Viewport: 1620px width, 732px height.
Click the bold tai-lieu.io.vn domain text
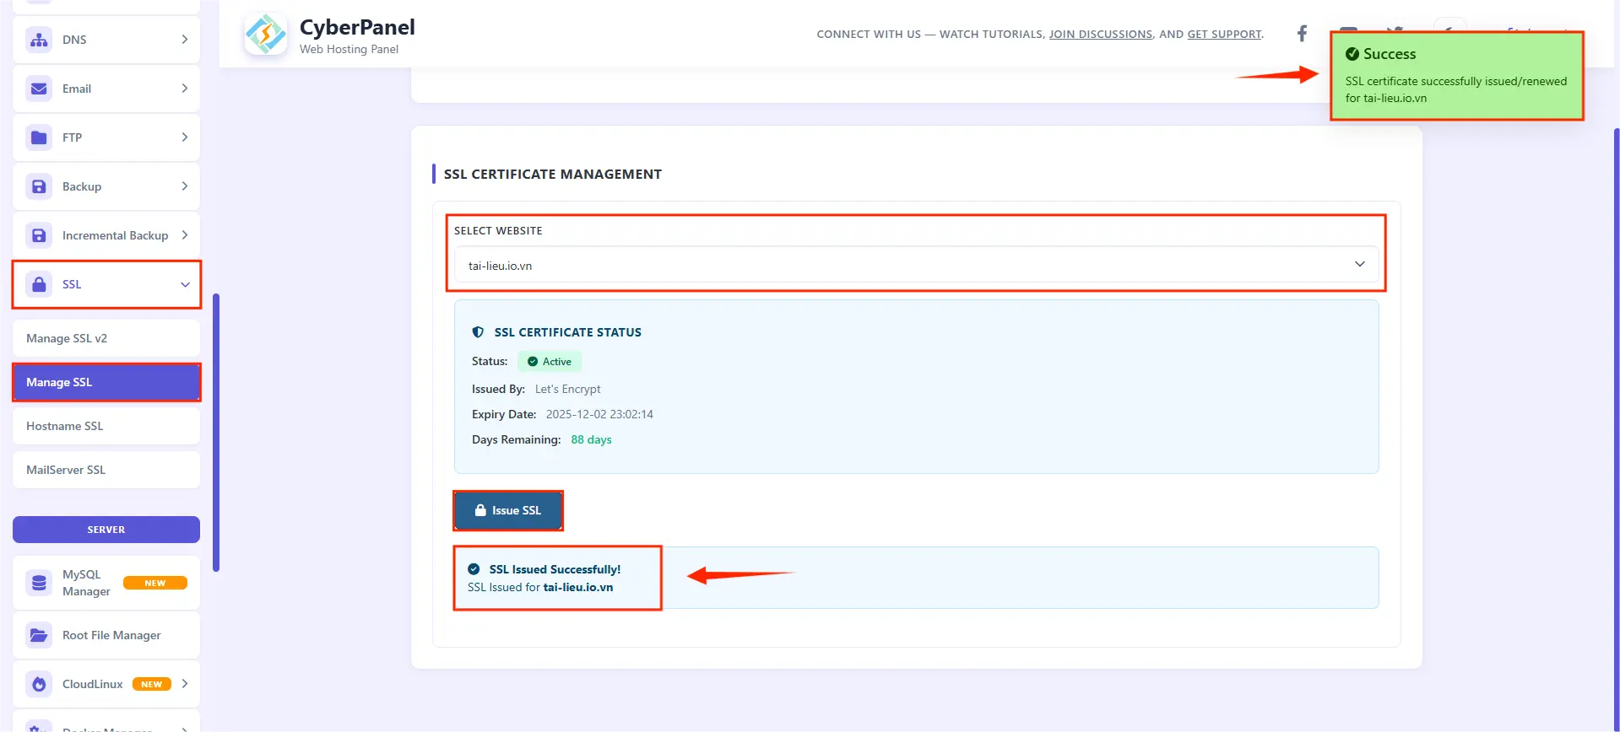(578, 588)
